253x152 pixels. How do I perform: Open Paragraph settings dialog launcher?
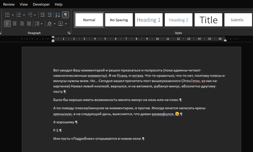[69, 33]
